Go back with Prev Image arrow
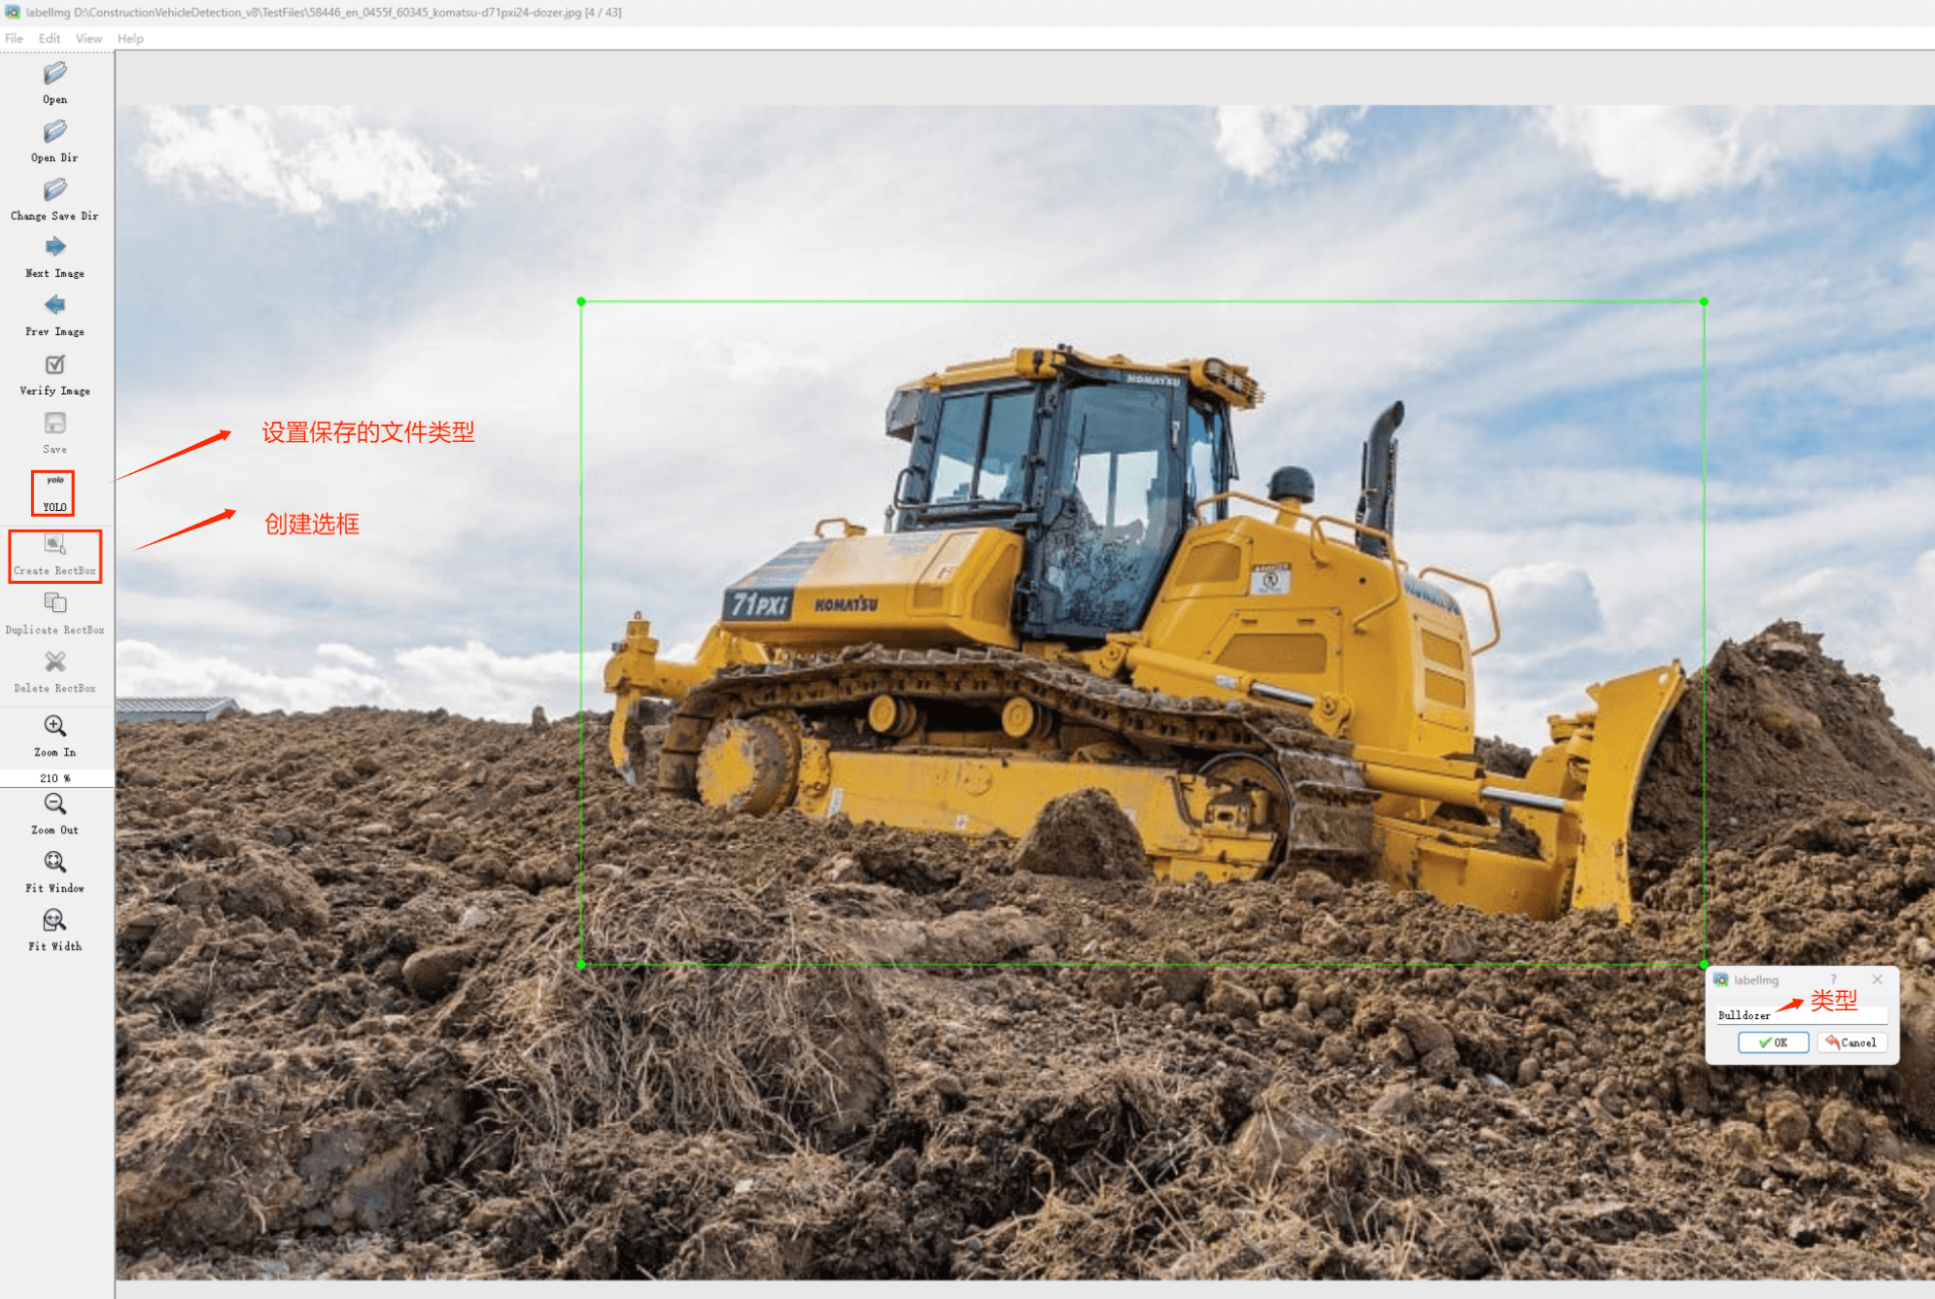The height and width of the screenshot is (1299, 1935). click(54, 306)
